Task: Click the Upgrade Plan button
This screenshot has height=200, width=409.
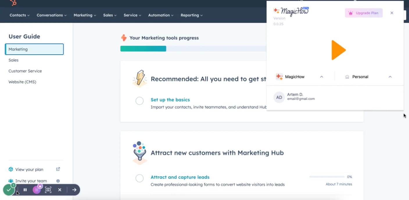Action: pos(364,13)
